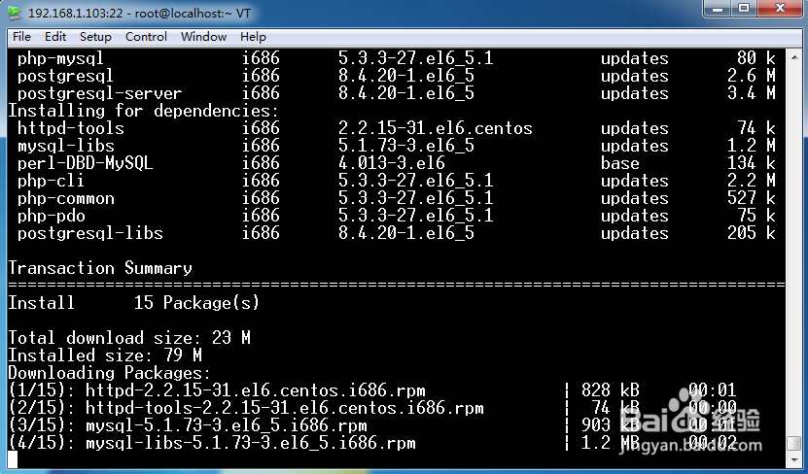Click version 4.013-3.el6
The height and width of the screenshot is (474, 808).
pyautogui.click(x=392, y=163)
